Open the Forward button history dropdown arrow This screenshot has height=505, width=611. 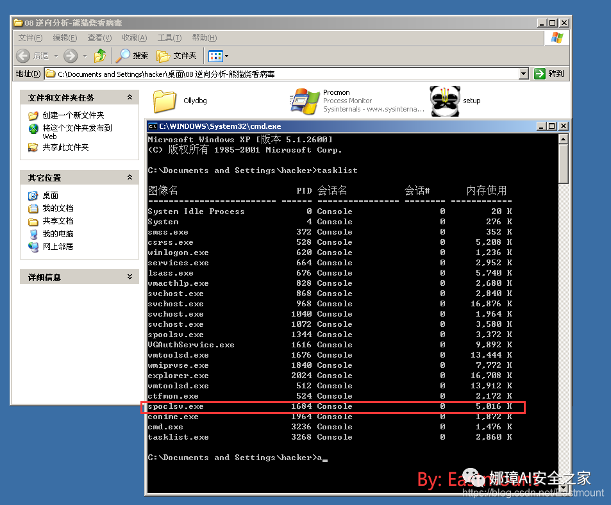click(x=85, y=56)
